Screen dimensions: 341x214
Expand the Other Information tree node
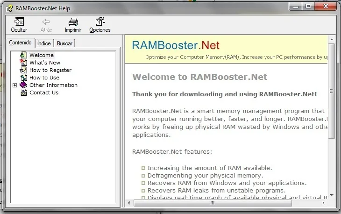point(14,85)
